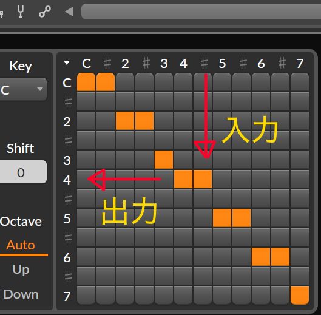Click the dropdown arrow in Key selector

pyautogui.click(x=40, y=89)
